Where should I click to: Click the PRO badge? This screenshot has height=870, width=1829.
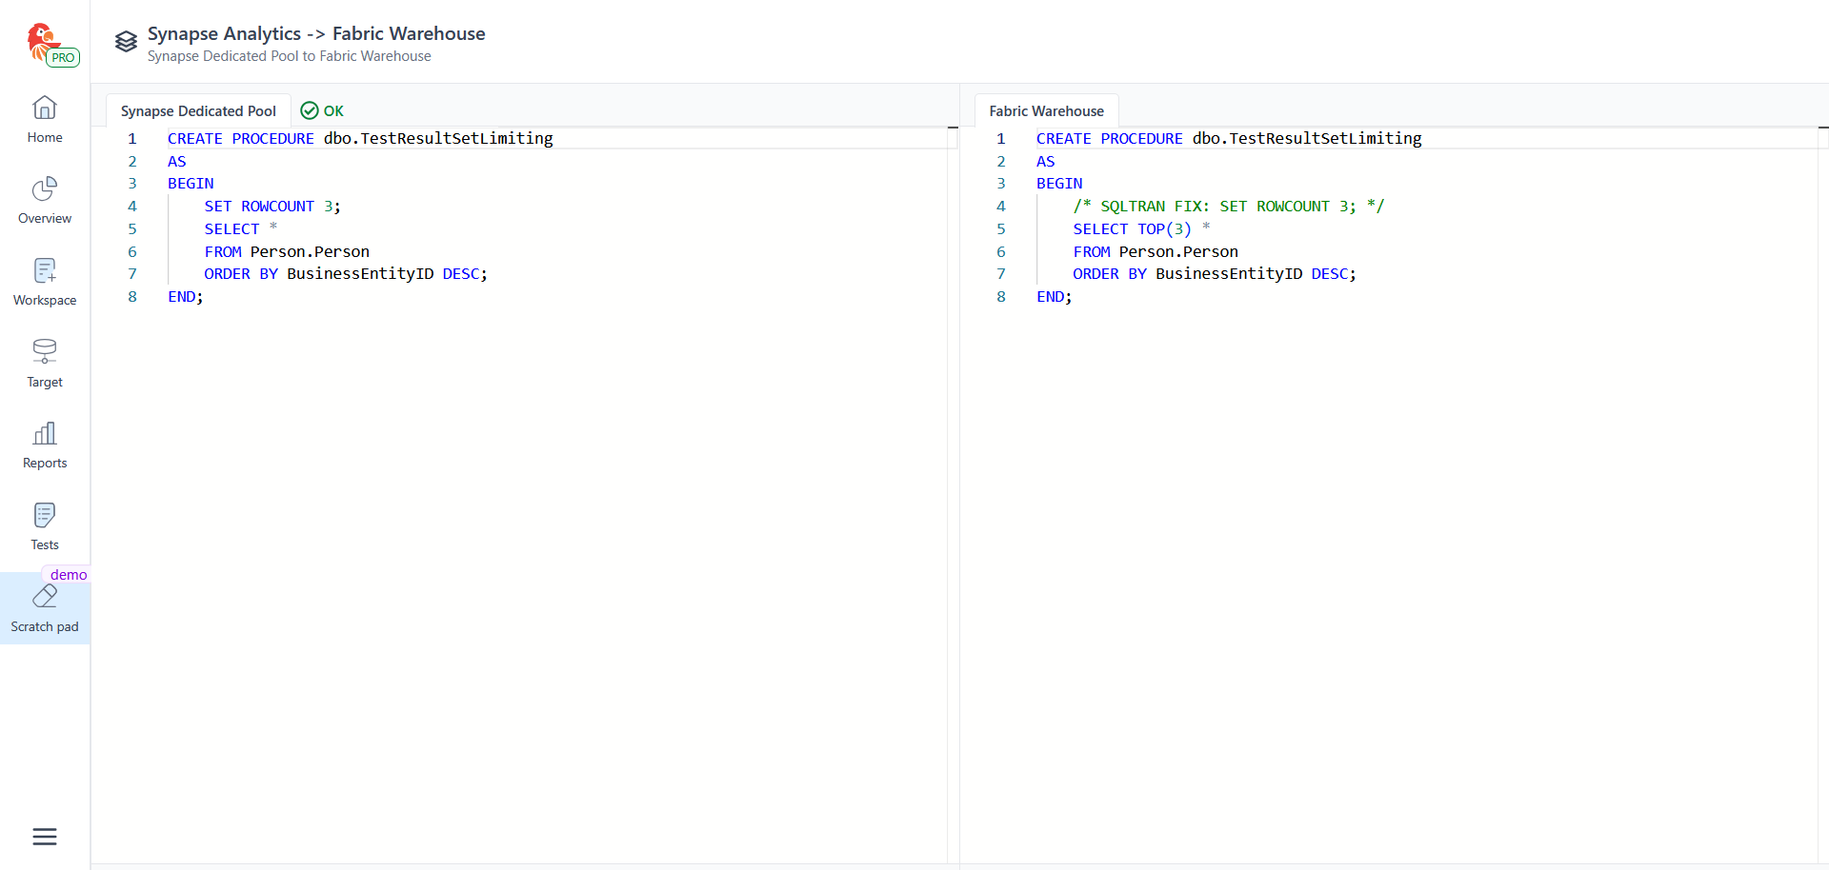pos(63,58)
